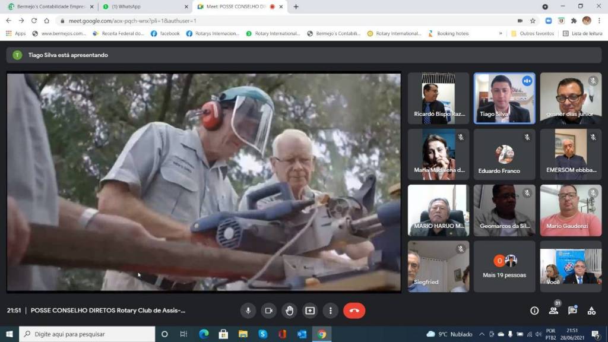
Task: Show the participants list panel
Action: (553, 310)
